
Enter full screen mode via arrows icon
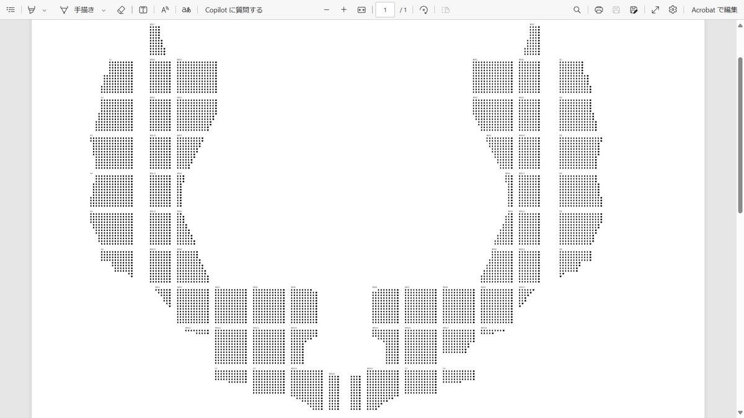click(655, 10)
